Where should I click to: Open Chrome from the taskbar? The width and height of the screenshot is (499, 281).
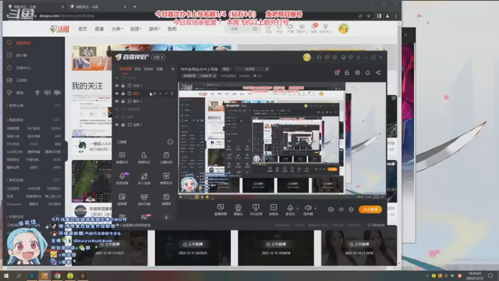tap(57, 275)
